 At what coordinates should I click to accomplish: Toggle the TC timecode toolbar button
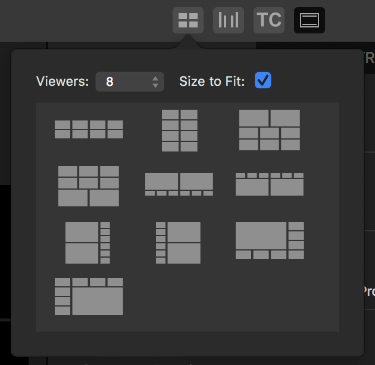(x=269, y=20)
